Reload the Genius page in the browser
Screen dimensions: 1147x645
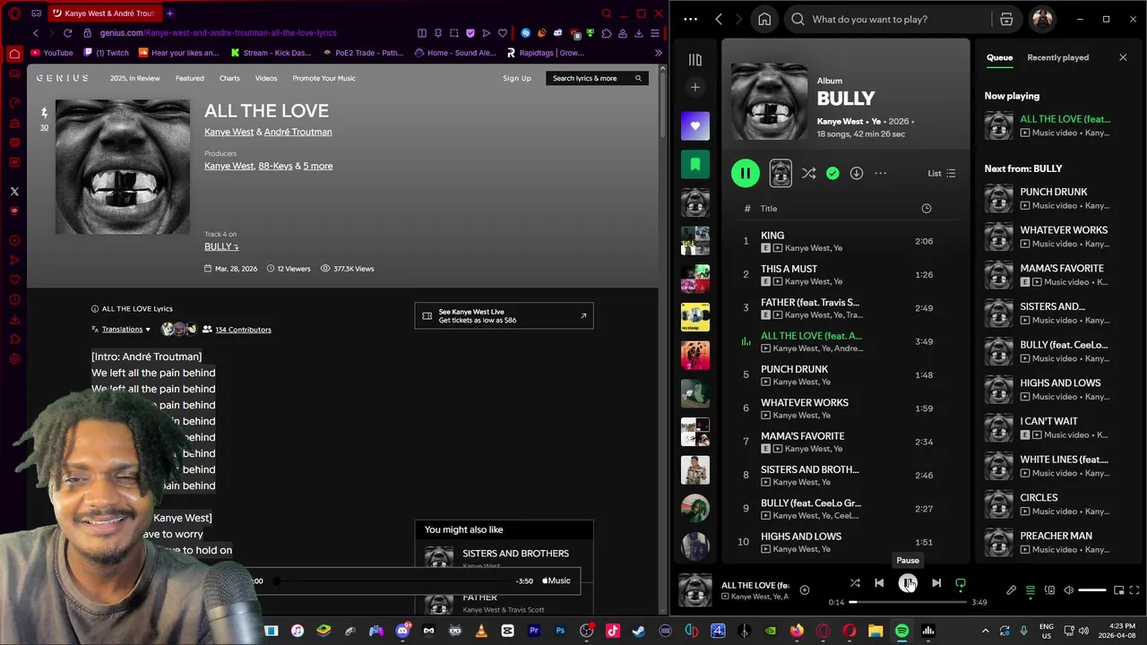pyautogui.click(x=67, y=33)
